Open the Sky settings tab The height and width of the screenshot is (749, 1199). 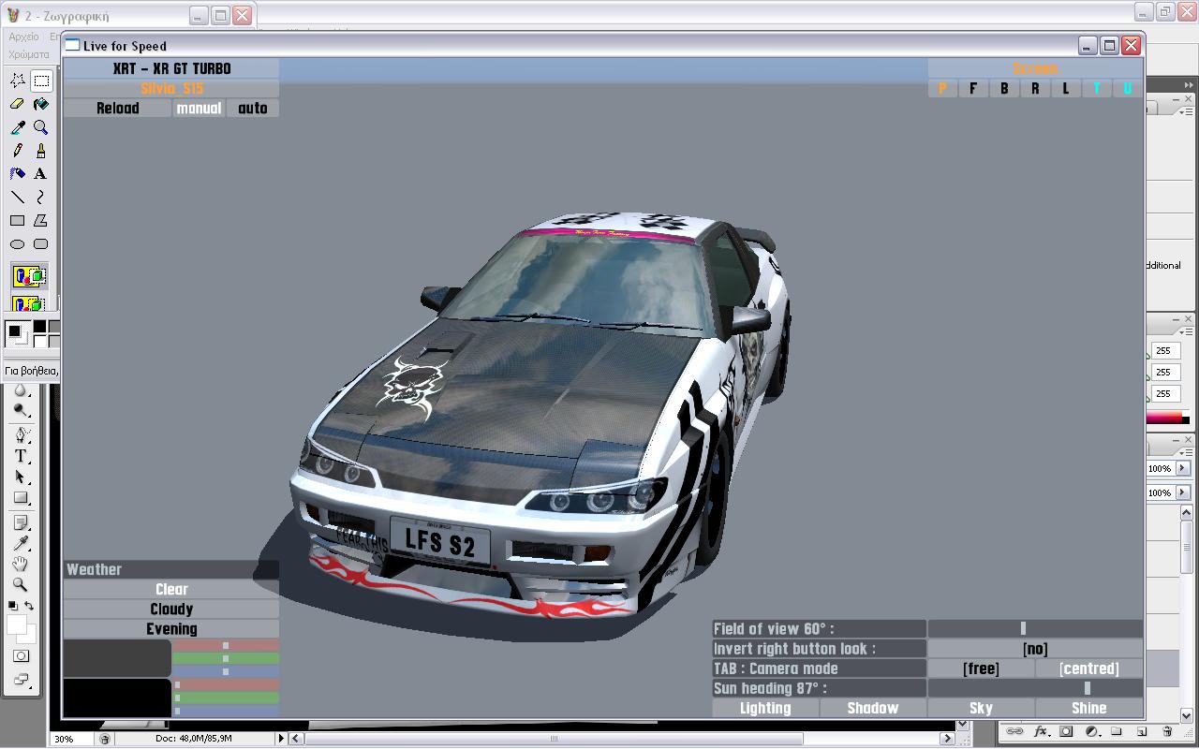tap(981, 709)
